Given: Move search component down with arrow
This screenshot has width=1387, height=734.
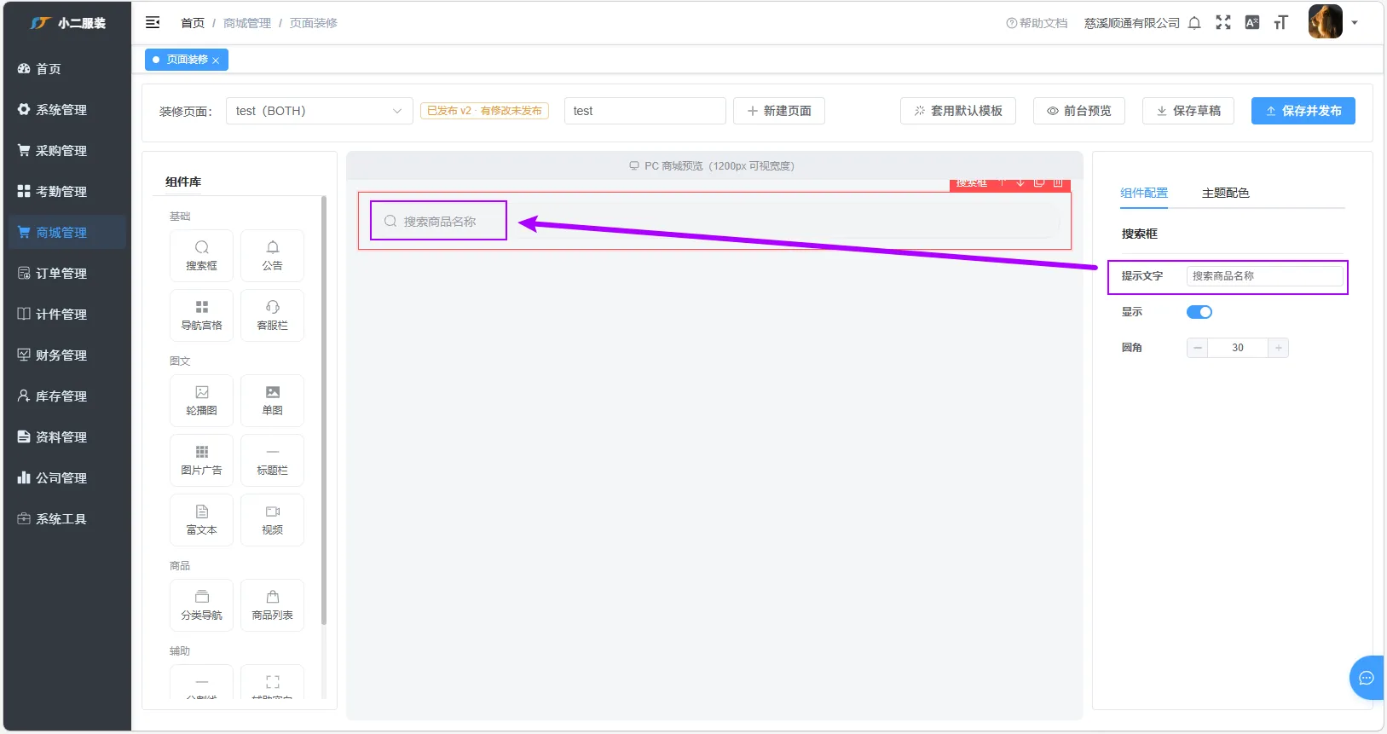Looking at the screenshot, I should [x=1020, y=183].
